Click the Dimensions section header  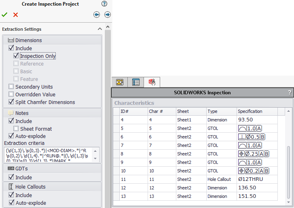[52, 40]
